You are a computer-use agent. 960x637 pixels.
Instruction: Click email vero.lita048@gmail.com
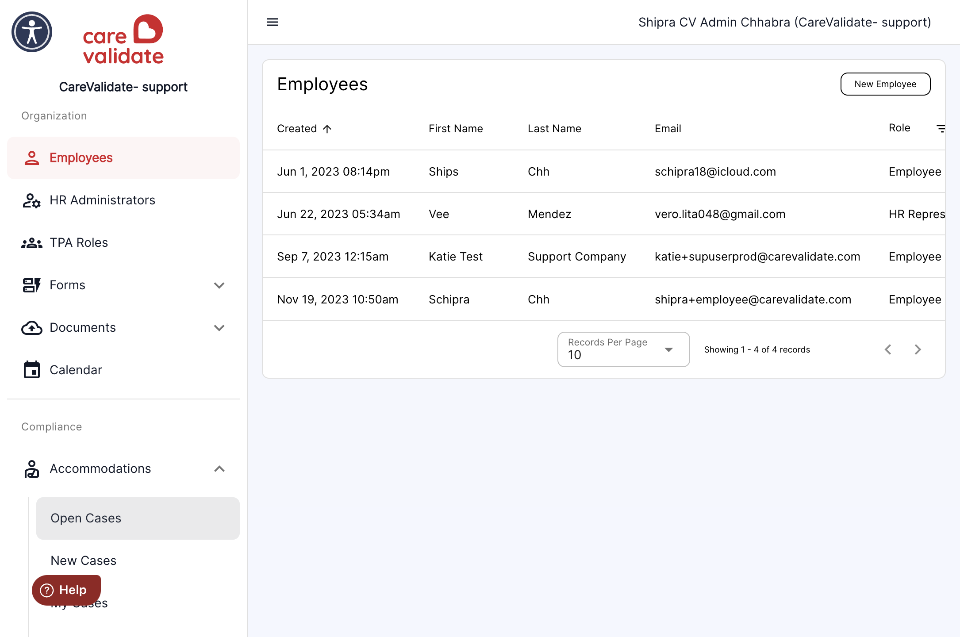click(x=720, y=214)
